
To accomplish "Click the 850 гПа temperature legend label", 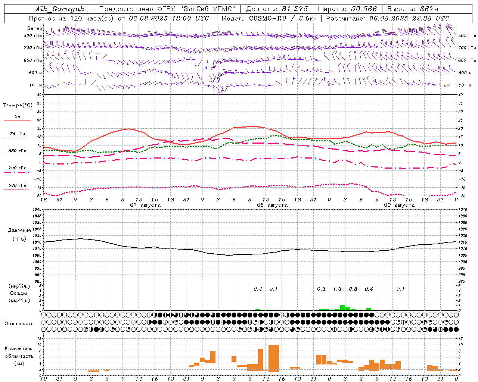I will [x=18, y=151].
